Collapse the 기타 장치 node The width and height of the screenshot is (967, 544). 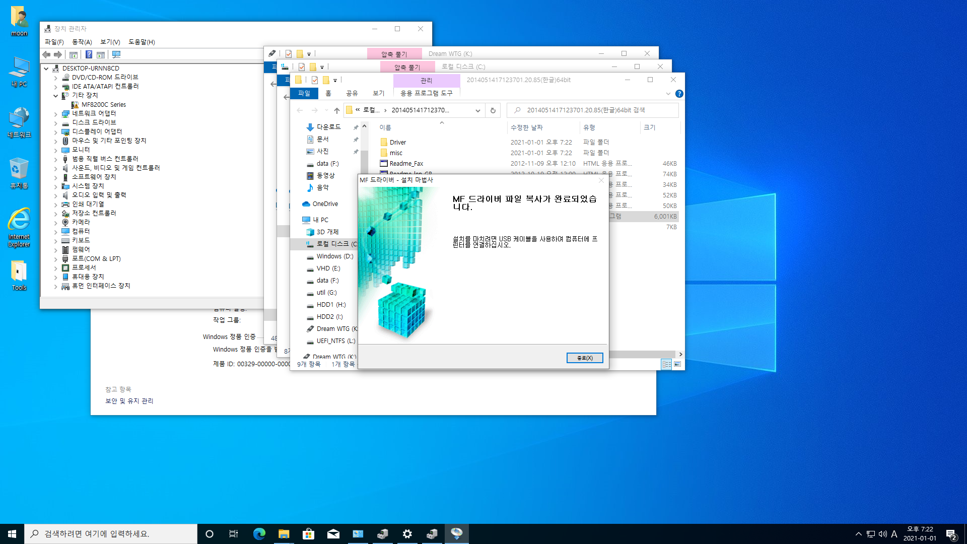point(55,96)
